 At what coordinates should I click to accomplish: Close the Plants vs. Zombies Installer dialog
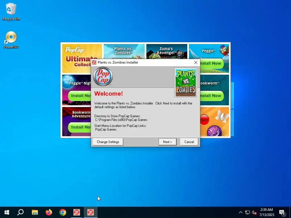coord(196,62)
